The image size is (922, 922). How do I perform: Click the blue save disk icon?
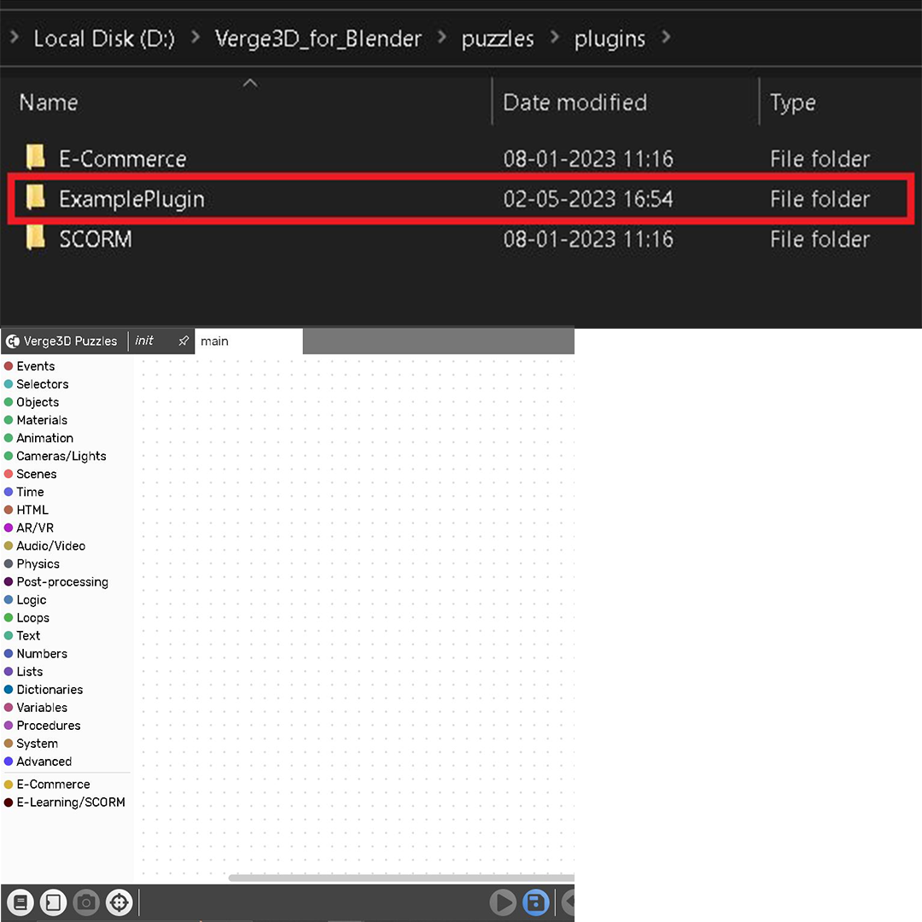tap(535, 902)
